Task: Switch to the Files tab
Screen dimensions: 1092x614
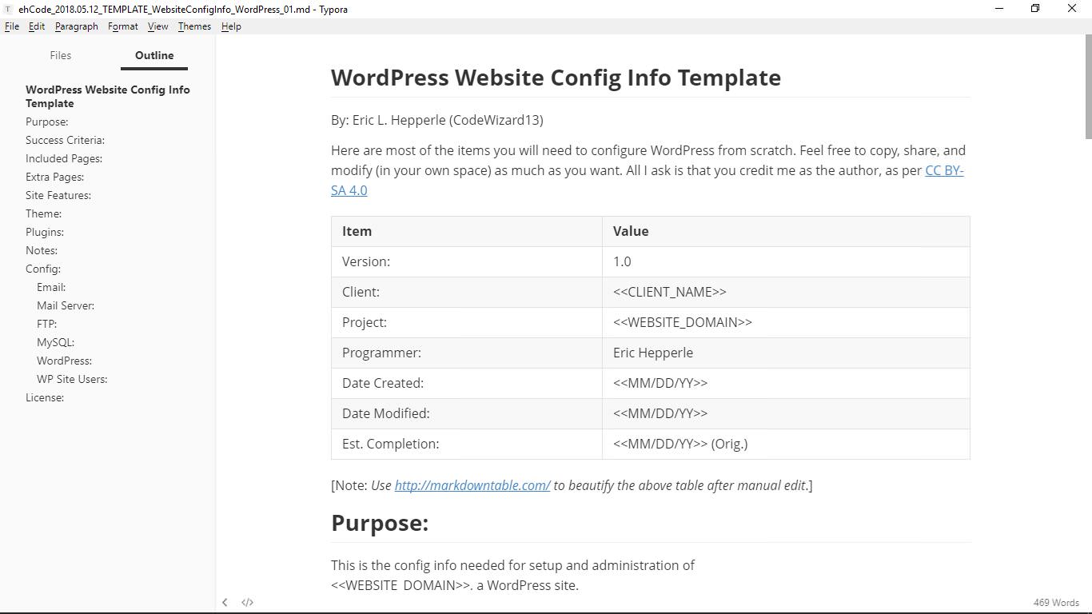Action: point(61,55)
